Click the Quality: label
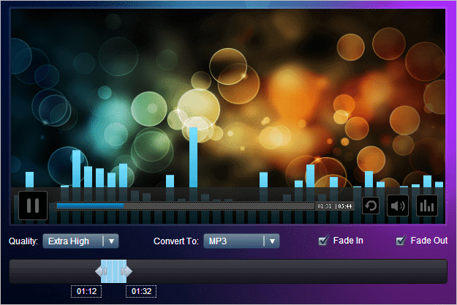Screen dimensions: 457x305 click(23, 241)
